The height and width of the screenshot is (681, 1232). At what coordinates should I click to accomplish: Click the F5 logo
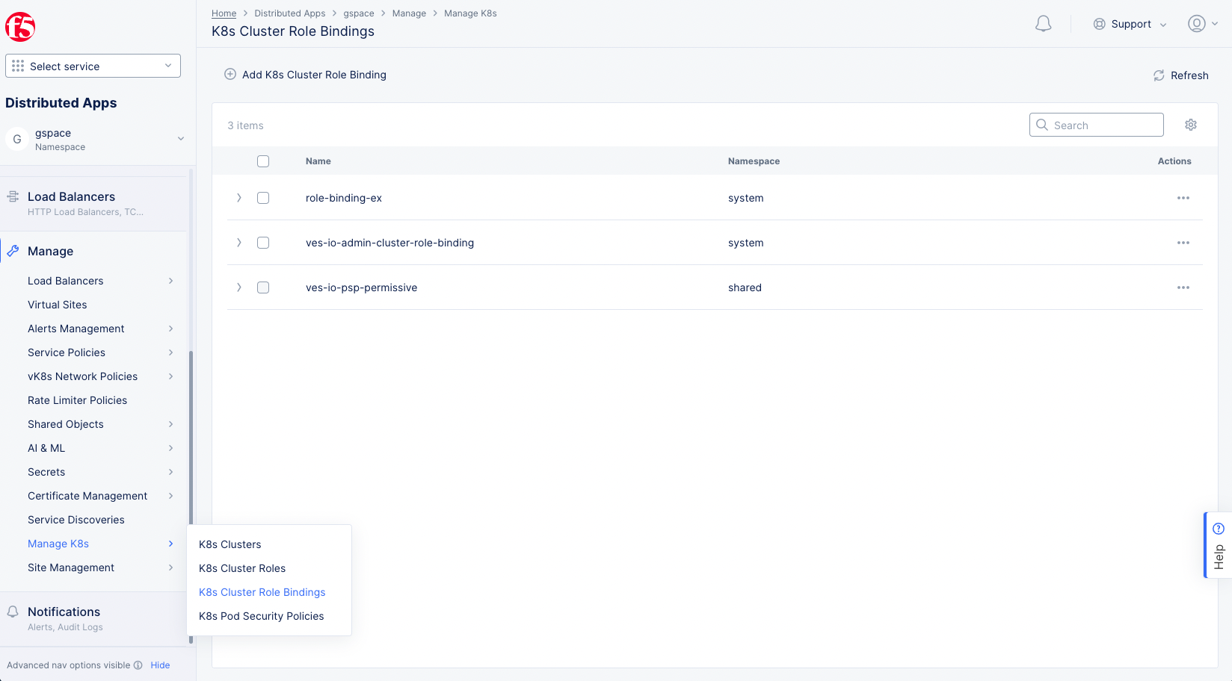tap(20, 26)
